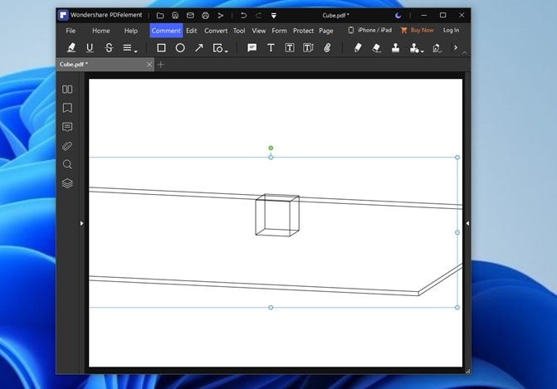Select the Strikethrough tool
The height and width of the screenshot is (389, 557).
tap(109, 48)
